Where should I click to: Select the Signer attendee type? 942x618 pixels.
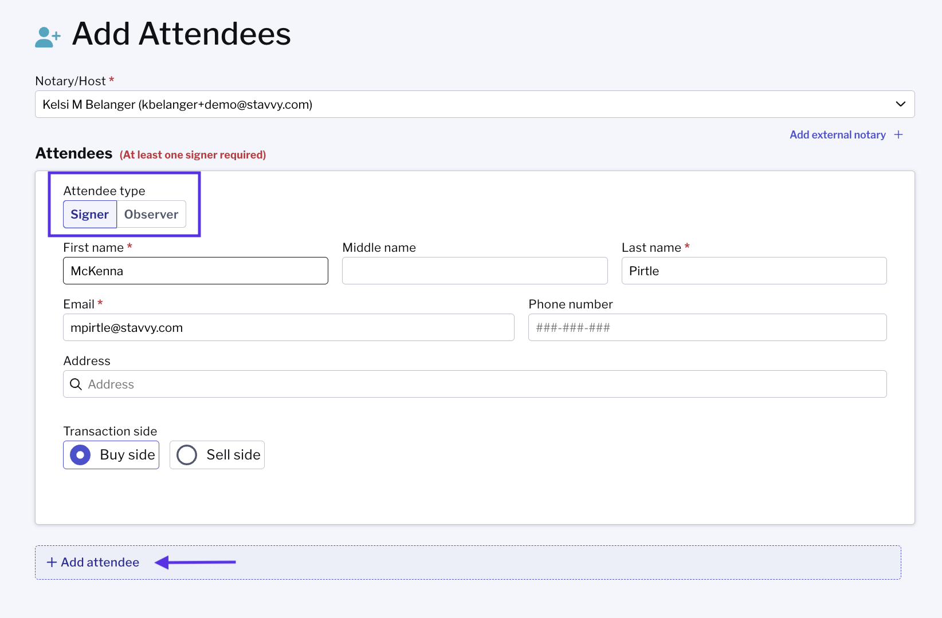point(90,214)
